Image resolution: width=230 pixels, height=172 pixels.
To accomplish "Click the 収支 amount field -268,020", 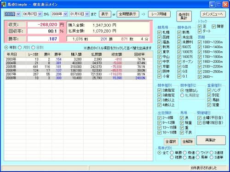I will pos(43,25).
